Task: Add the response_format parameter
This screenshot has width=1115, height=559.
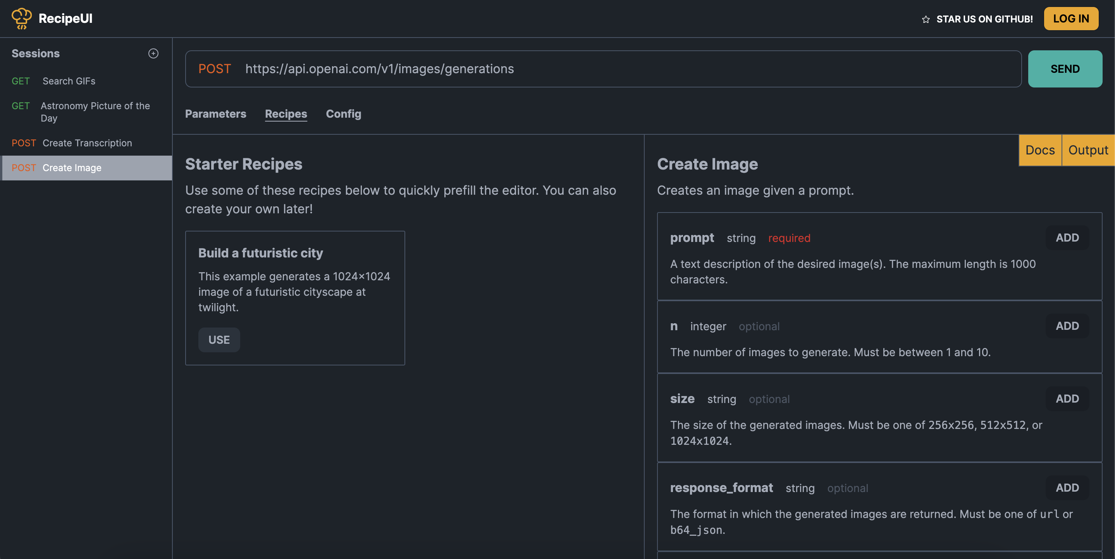Action: click(x=1067, y=488)
